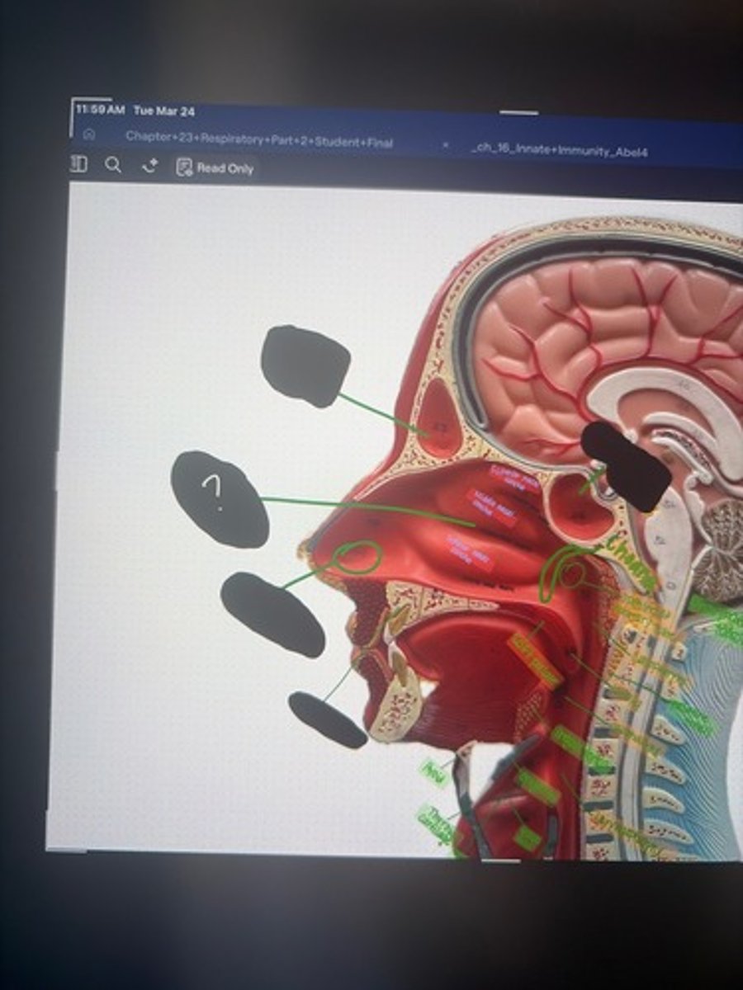Tap the AI sparkle tool icon
Screen dimensions: 743x990
point(149,167)
